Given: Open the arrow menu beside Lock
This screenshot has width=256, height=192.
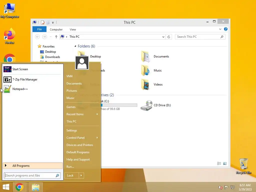Looking at the screenshot, I should [81, 175].
